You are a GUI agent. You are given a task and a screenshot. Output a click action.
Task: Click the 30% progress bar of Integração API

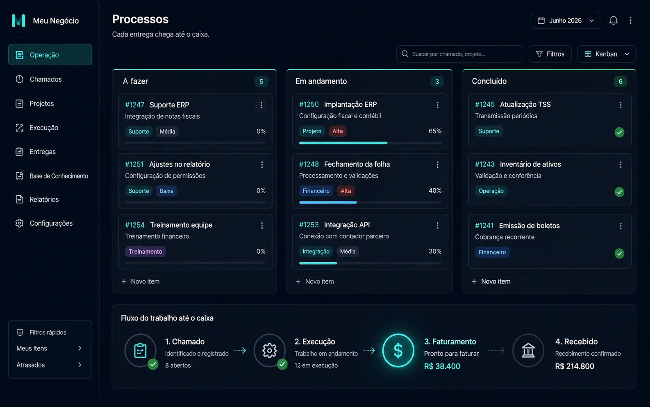pyautogui.click(x=370, y=263)
